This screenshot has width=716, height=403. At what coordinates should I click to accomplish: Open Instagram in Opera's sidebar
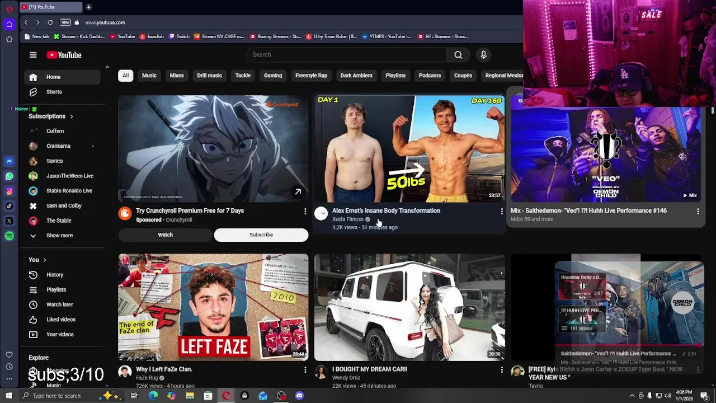pos(9,191)
